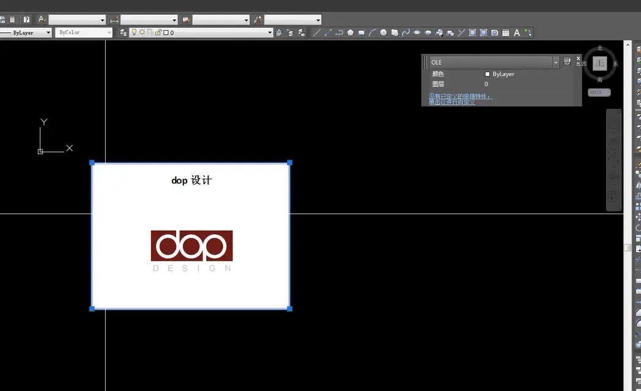Click the Insert Block icon

point(439,32)
